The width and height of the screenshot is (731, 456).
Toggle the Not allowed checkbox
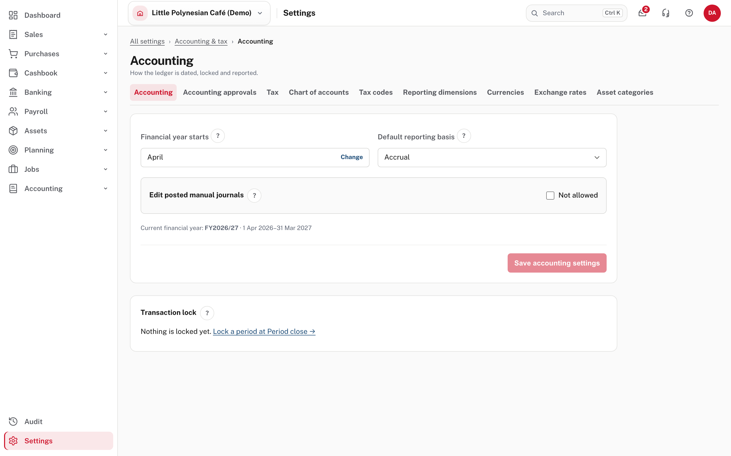click(x=550, y=195)
